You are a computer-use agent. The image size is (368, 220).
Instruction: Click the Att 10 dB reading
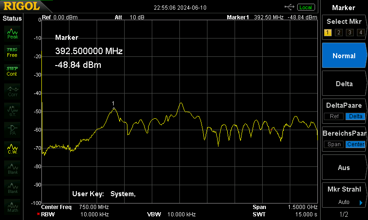click(129, 17)
